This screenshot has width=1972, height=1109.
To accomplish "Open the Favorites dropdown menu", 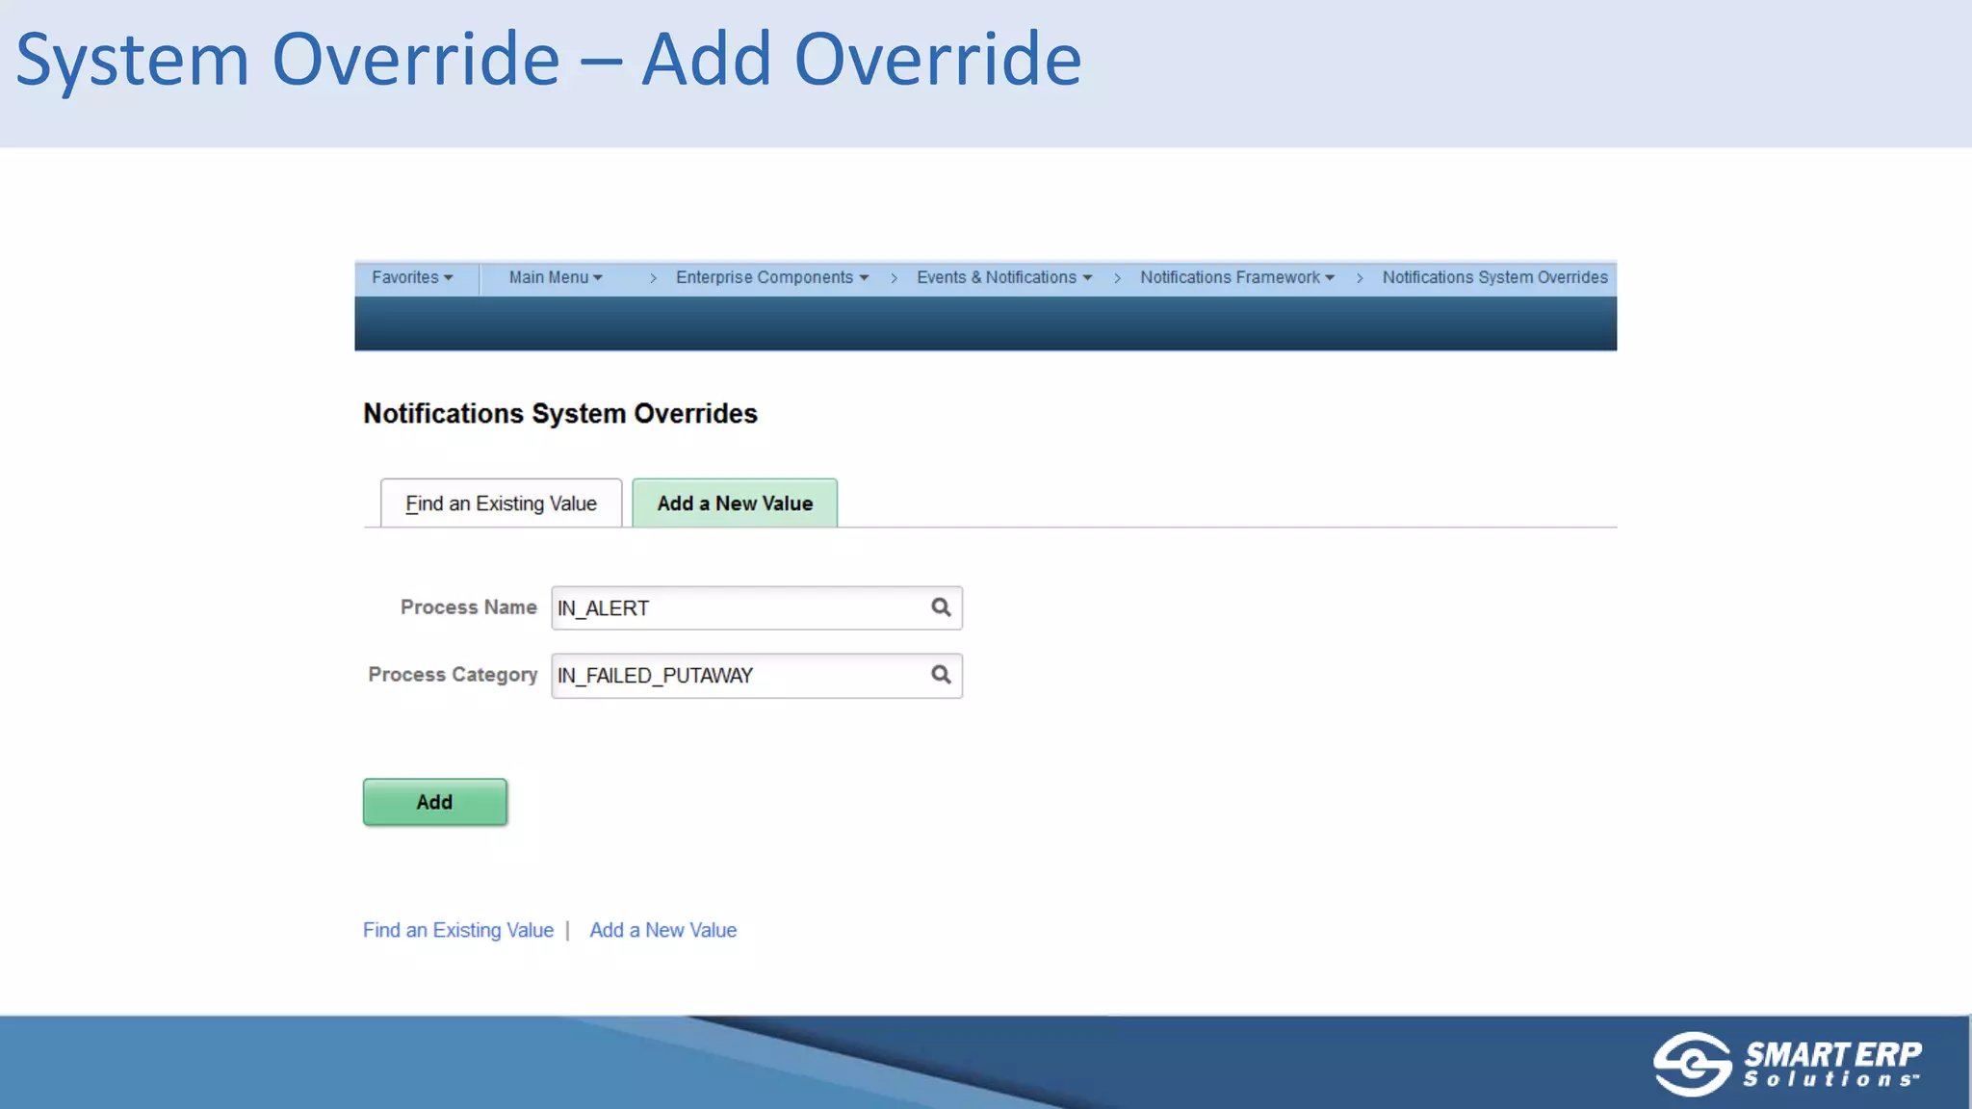I will pyautogui.click(x=412, y=277).
